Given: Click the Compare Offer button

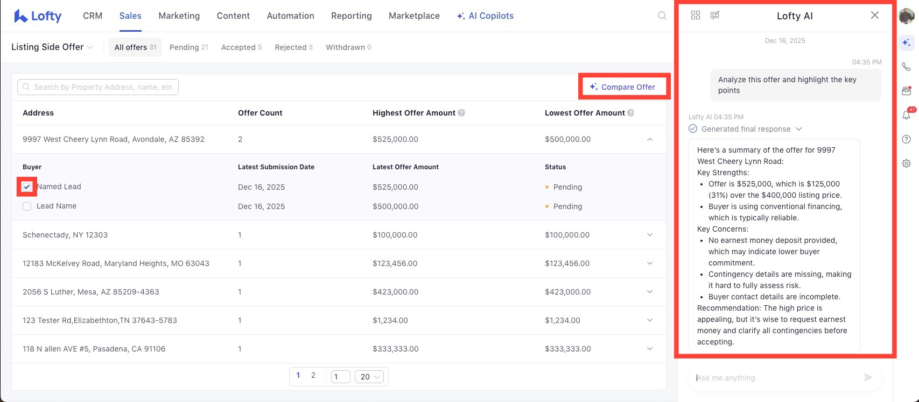Looking at the screenshot, I should 623,87.
